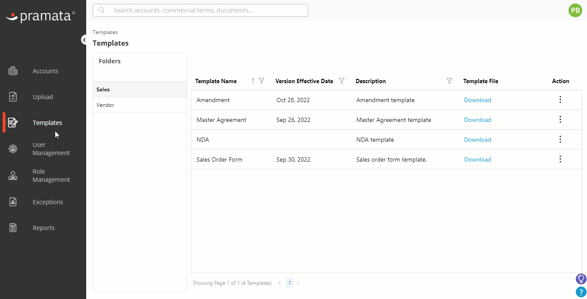Go to previous page arrow
This screenshot has height=299, width=587.
279,283
